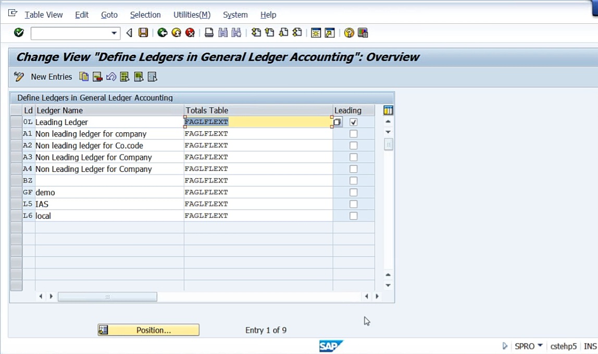Image resolution: width=598 pixels, height=354 pixels.
Task: Open the Utilities(M) menu
Action: coord(192,15)
